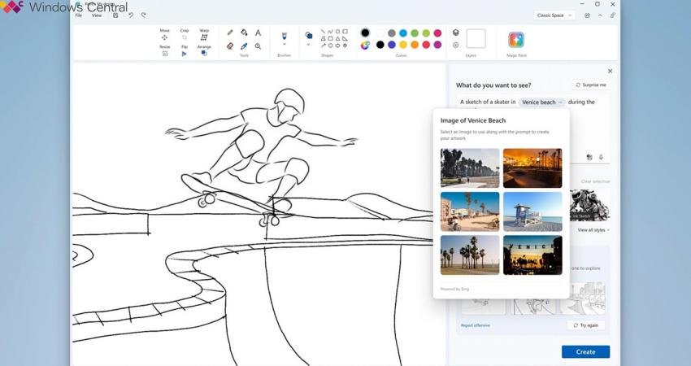691x366 pixels.
Task: Expand the Shapes options dropdown arrow
Action: pyautogui.click(x=308, y=45)
